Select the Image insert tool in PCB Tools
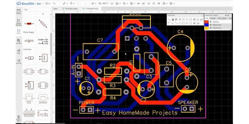The height and width of the screenshot is (124, 249). (x=201, y=20)
